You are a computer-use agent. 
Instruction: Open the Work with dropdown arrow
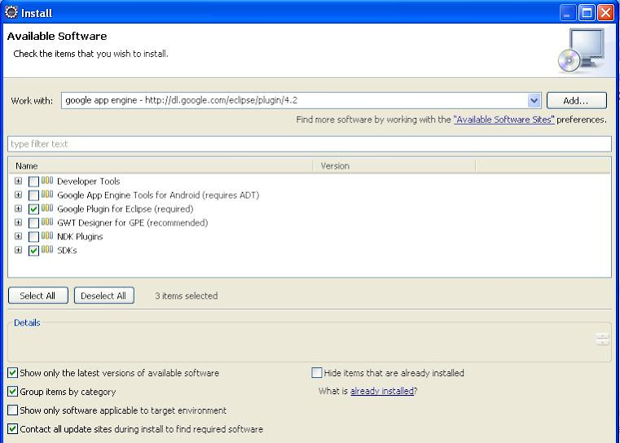[534, 100]
